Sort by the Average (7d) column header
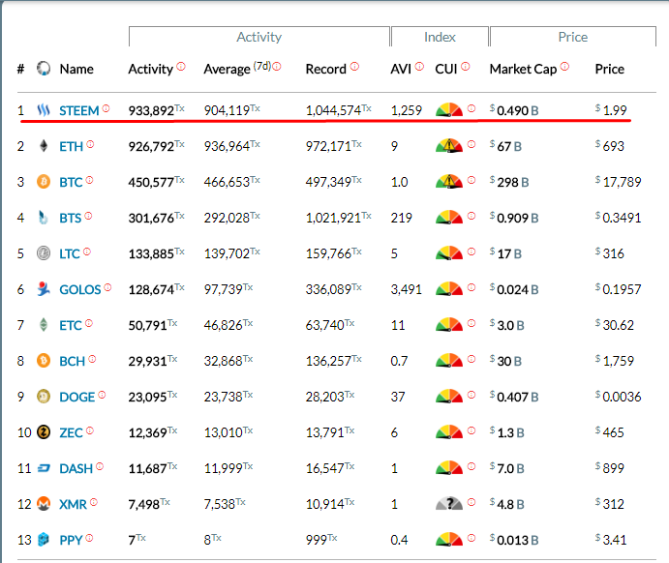 237,69
